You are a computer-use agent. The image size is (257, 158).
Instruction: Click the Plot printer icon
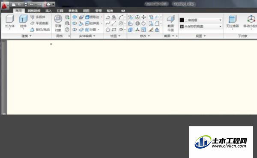coord(48,4)
